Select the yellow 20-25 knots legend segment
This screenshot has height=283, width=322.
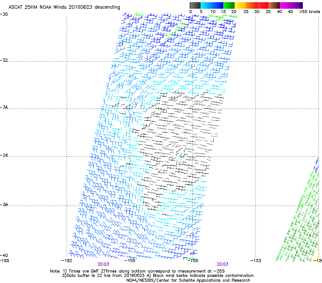240,5
